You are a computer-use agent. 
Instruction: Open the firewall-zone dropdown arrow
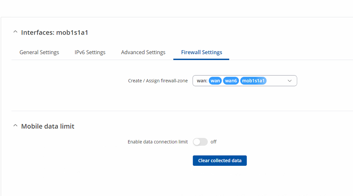289,81
